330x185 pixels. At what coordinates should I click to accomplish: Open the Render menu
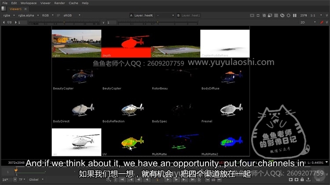tap(59, 3)
